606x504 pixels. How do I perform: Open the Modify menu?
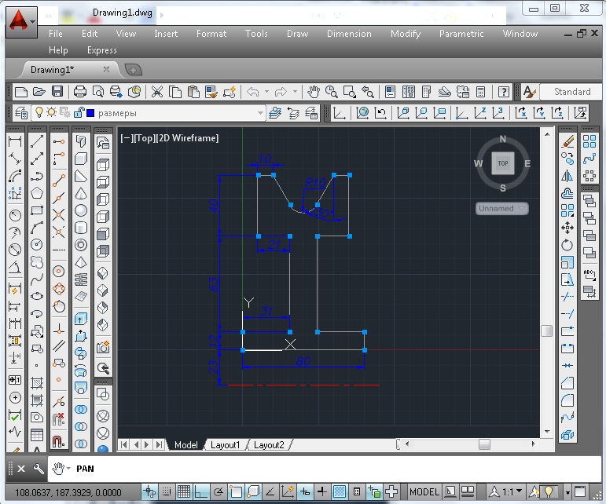pyautogui.click(x=406, y=34)
